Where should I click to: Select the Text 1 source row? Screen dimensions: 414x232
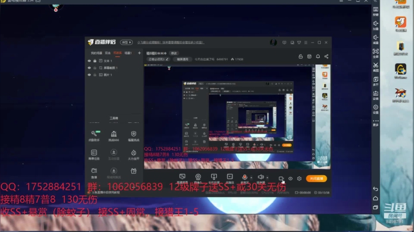click(x=114, y=61)
